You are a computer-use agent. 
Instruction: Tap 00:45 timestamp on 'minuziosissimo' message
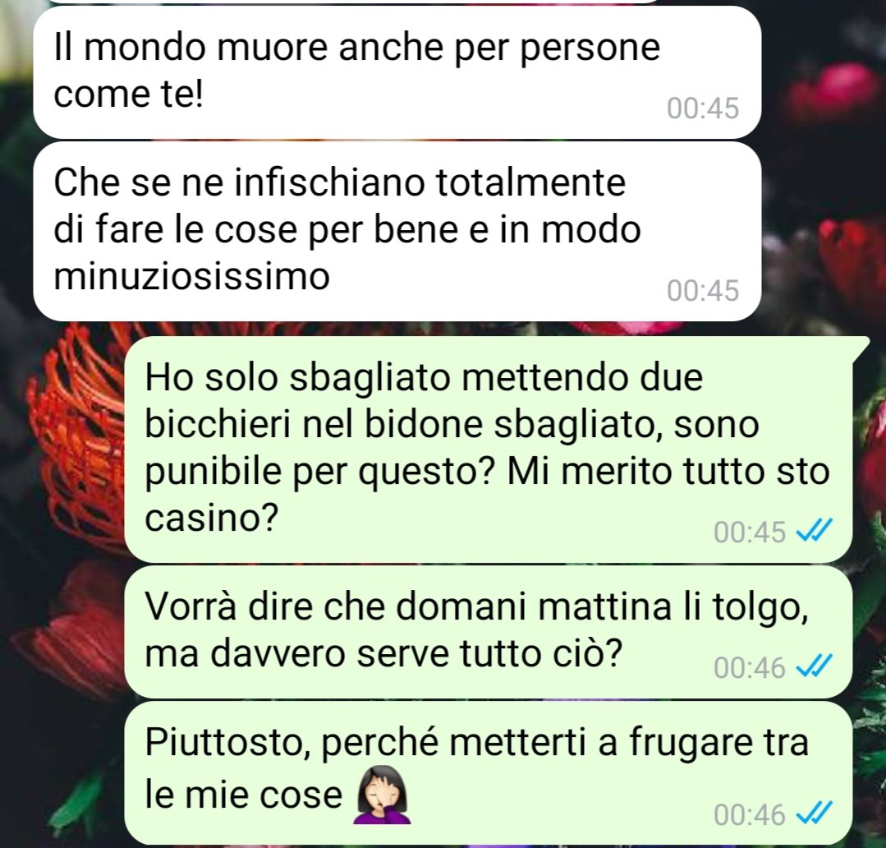(703, 290)
